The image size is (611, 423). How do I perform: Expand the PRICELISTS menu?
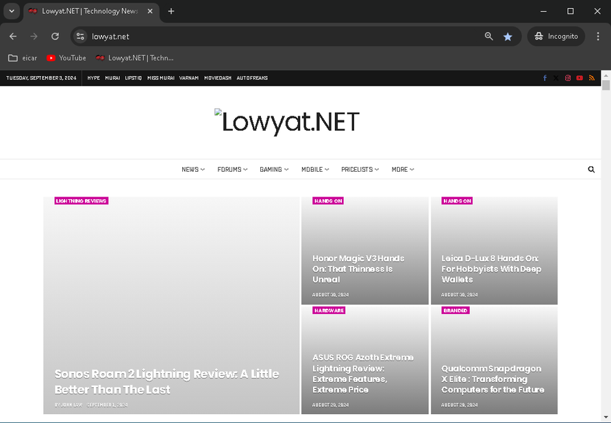360,170
